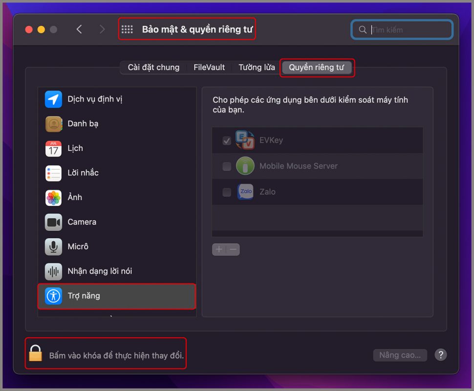This screenshot has height=391, width=474.
Task: Open the Lịch calendar icon in sidebar
Action: (54, 148)
